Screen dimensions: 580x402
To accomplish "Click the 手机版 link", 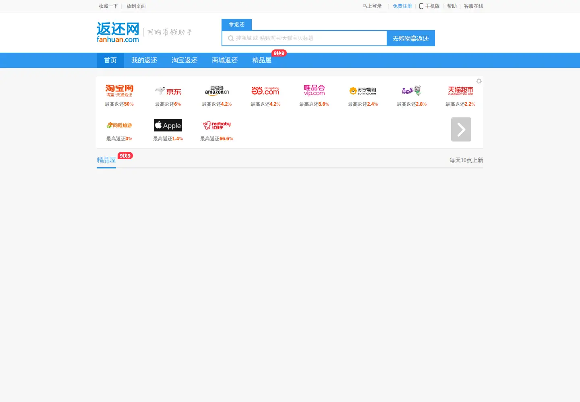I will click(433, 6).
